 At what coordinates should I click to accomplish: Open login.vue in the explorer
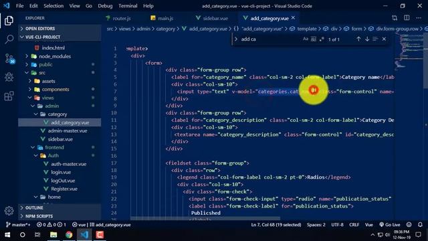pyautogui.click(x=61, y=172)
